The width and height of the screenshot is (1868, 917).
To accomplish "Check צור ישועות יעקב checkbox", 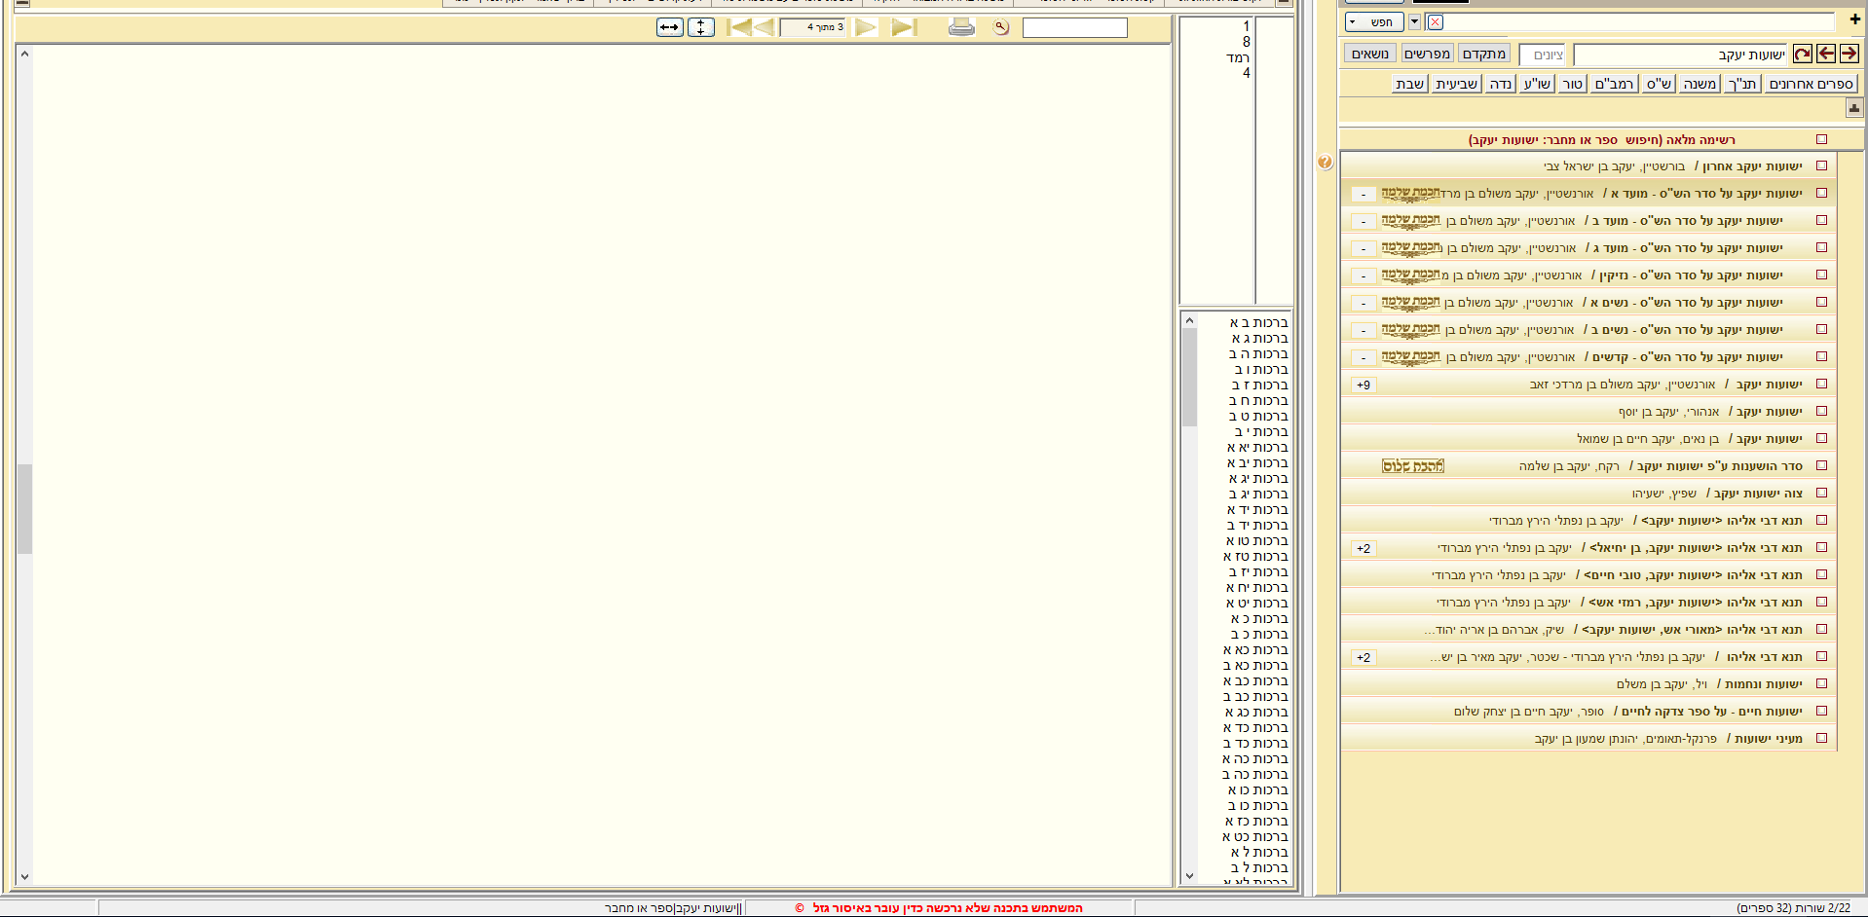I will tap(1821, 494).
